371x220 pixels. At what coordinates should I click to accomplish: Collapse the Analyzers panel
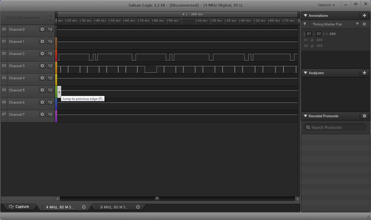click(305, 73)
